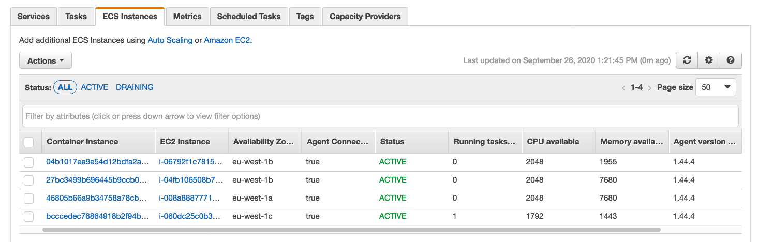Go to previous page arrow
Screen dimensions: 758x242
(623, 88)
